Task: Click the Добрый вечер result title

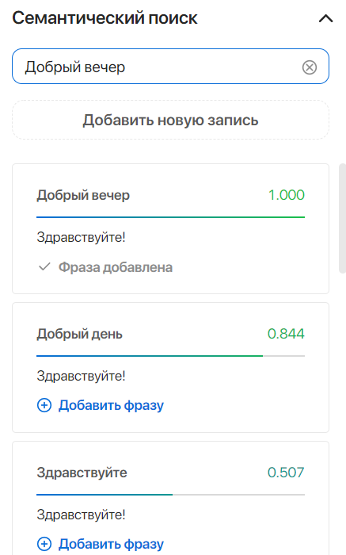Action: coord(83,195)
